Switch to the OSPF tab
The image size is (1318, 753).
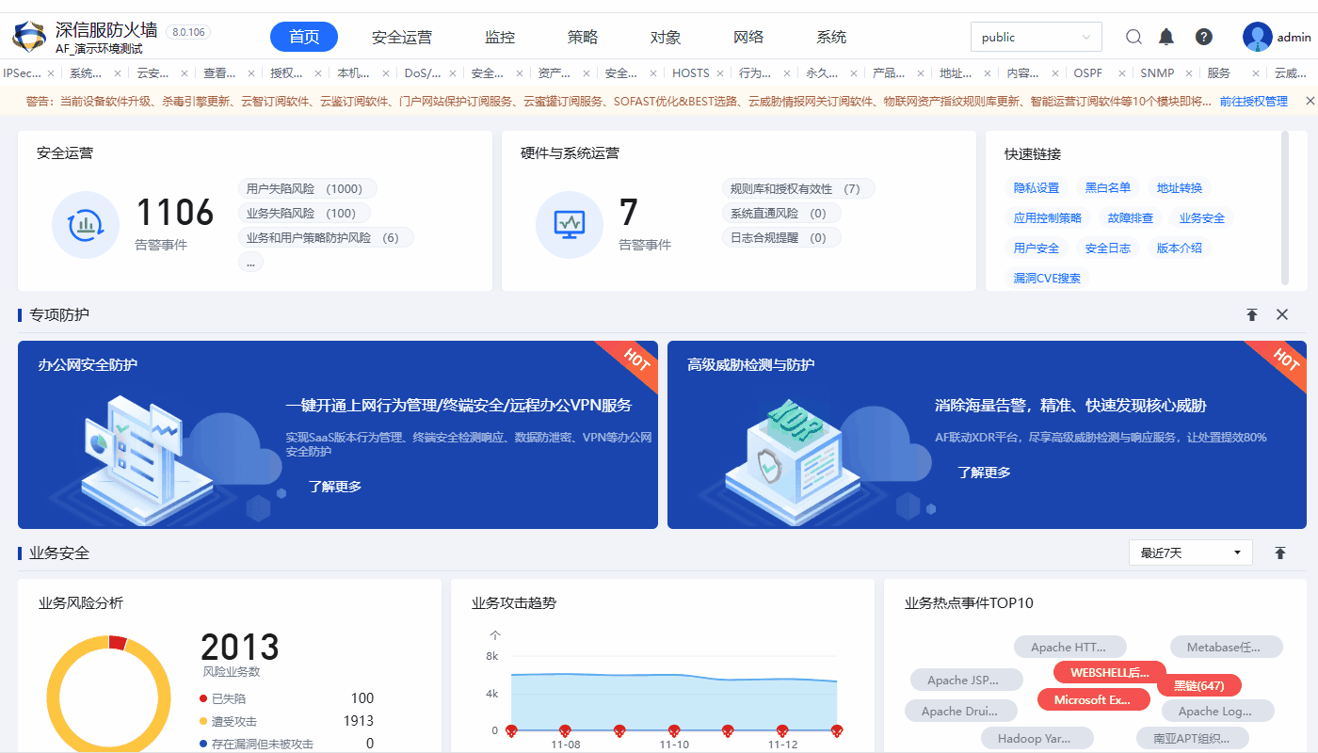click(1087, 72)
